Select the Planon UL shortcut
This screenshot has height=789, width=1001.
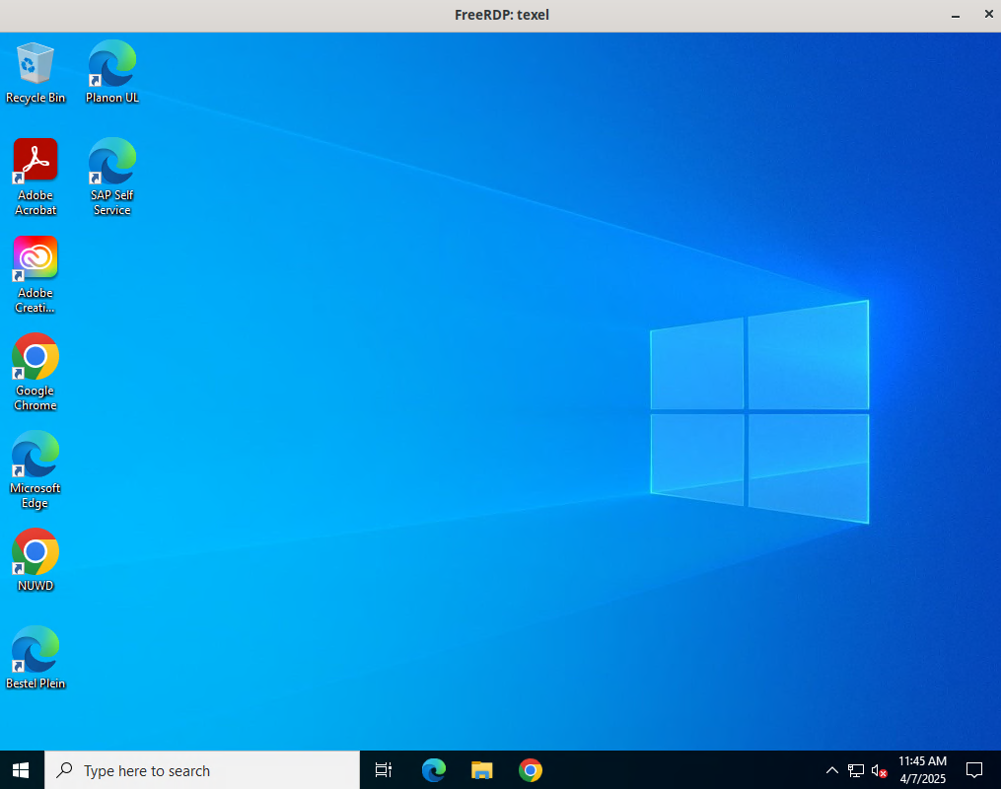(x=111, y=71)
